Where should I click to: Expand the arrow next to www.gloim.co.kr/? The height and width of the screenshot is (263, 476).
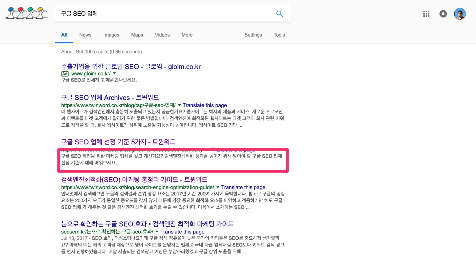115,73
